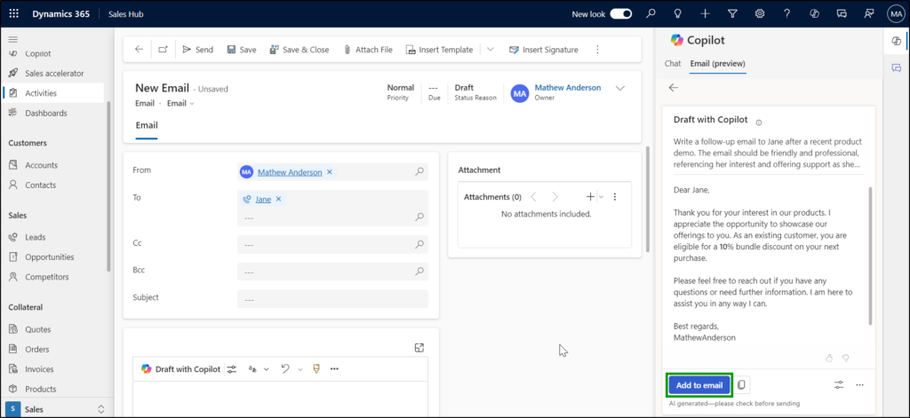Open the lightbulb assistant icon
910x418 pixels.
[678, 14]
